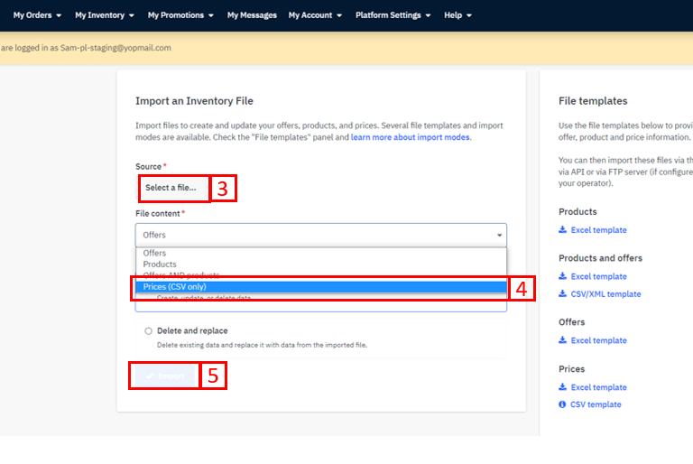
Task: Click download icon for Products and offers Excel template
Action: [563, 277]
